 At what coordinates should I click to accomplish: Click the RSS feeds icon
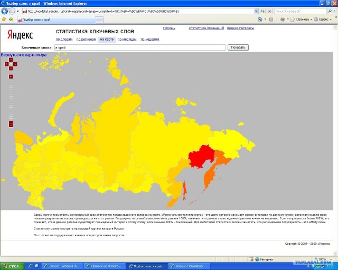coord(271,20)
